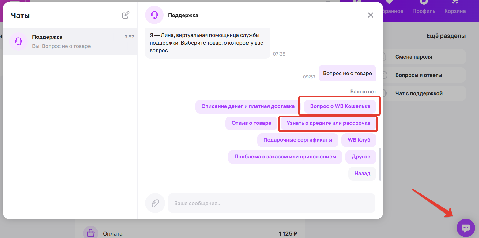
Task: Choose Вопрос о WB Кошельке
Action: tap(340, 106)
